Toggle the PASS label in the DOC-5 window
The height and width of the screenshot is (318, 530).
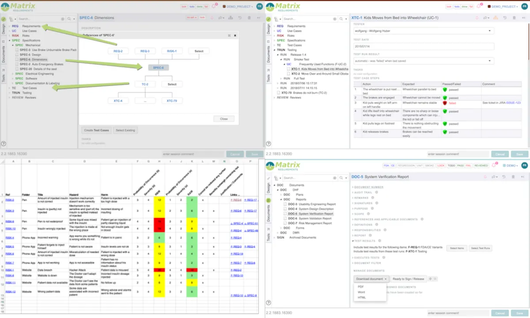(460, 166)
